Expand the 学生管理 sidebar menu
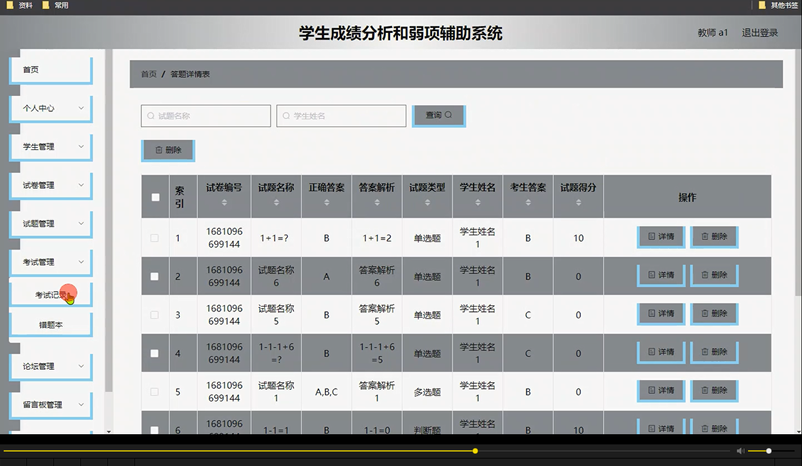Viewport: 802px width, 466px height. [51, 147]
